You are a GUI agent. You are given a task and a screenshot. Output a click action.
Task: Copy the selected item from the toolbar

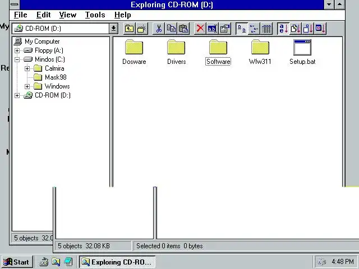point(171,29)
